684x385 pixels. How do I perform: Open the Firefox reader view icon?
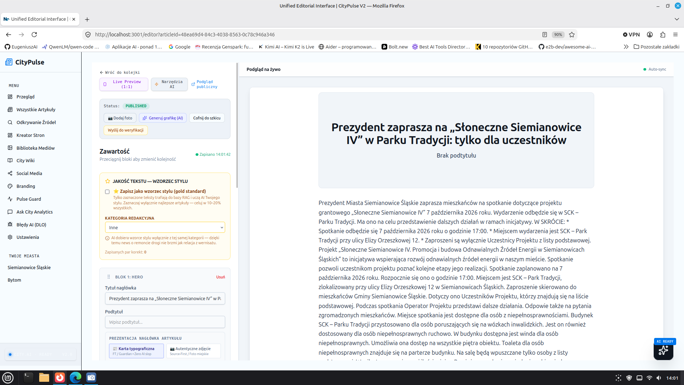coord(544,35)
